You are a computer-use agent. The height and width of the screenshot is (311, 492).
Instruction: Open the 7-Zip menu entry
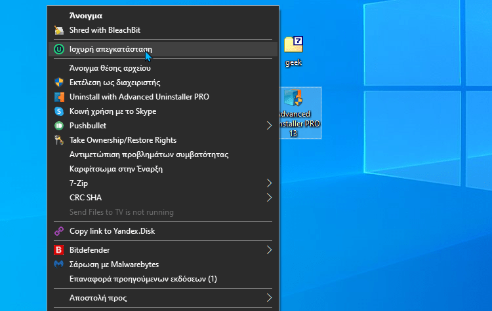[163, 183]
